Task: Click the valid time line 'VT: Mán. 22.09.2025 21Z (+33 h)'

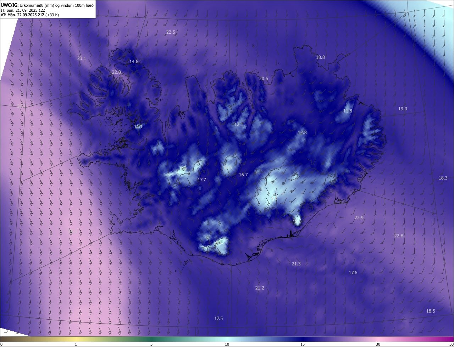Action: [30, 15]
